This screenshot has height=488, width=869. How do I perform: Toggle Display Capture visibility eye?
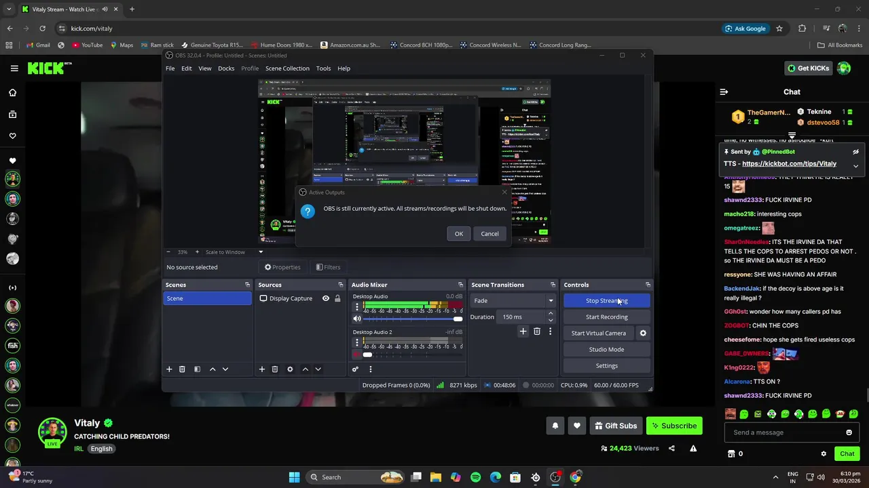point(326,298)
